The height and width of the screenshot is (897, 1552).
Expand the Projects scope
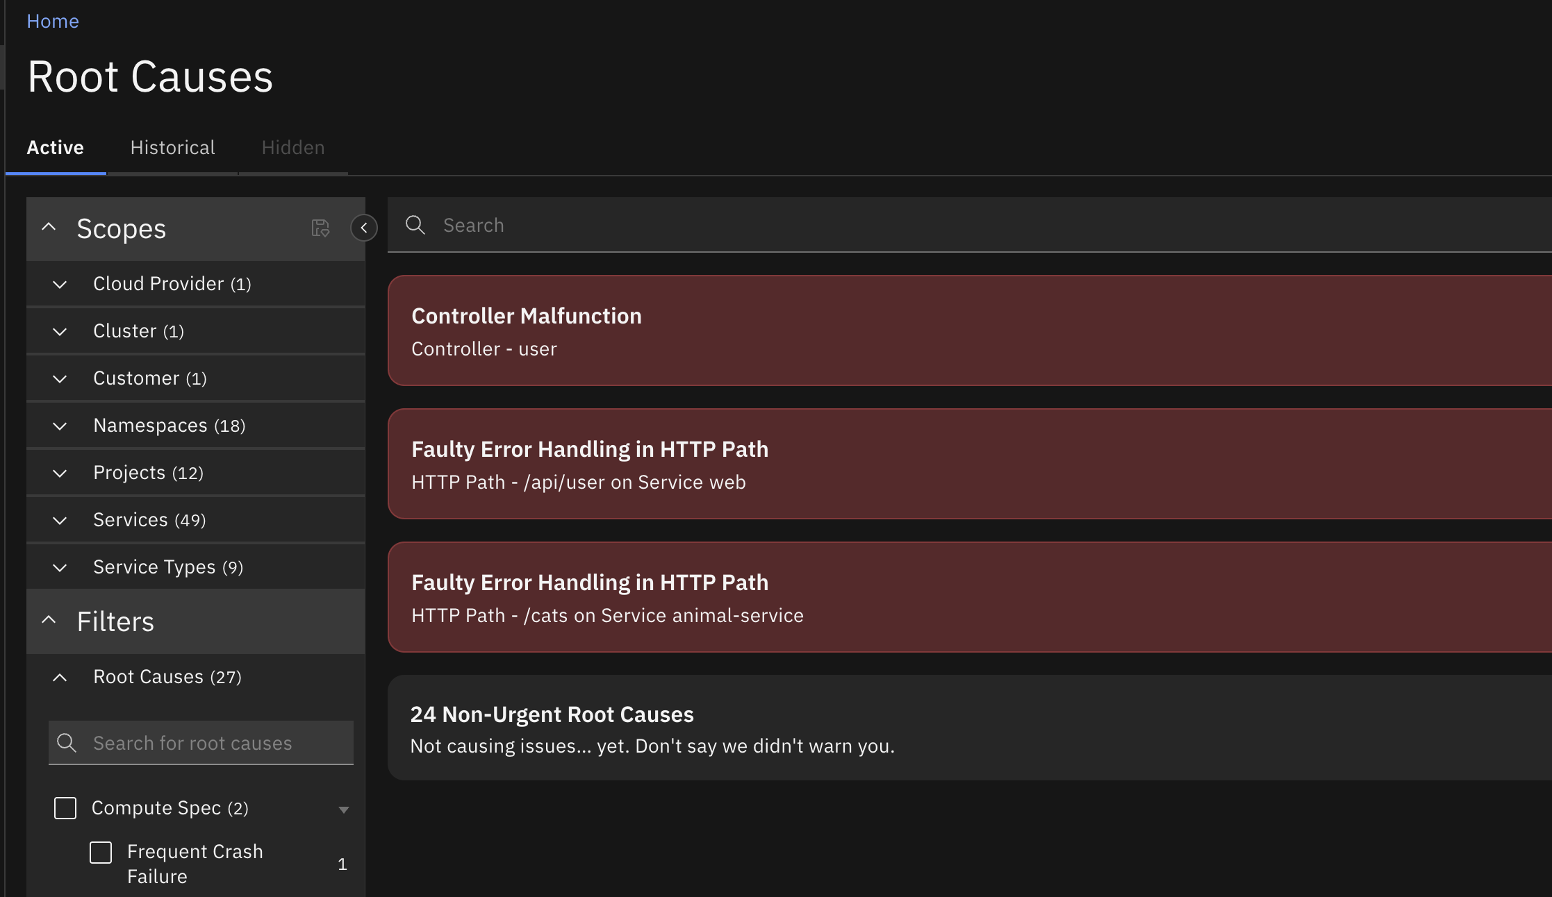click(x=59, y=473)
